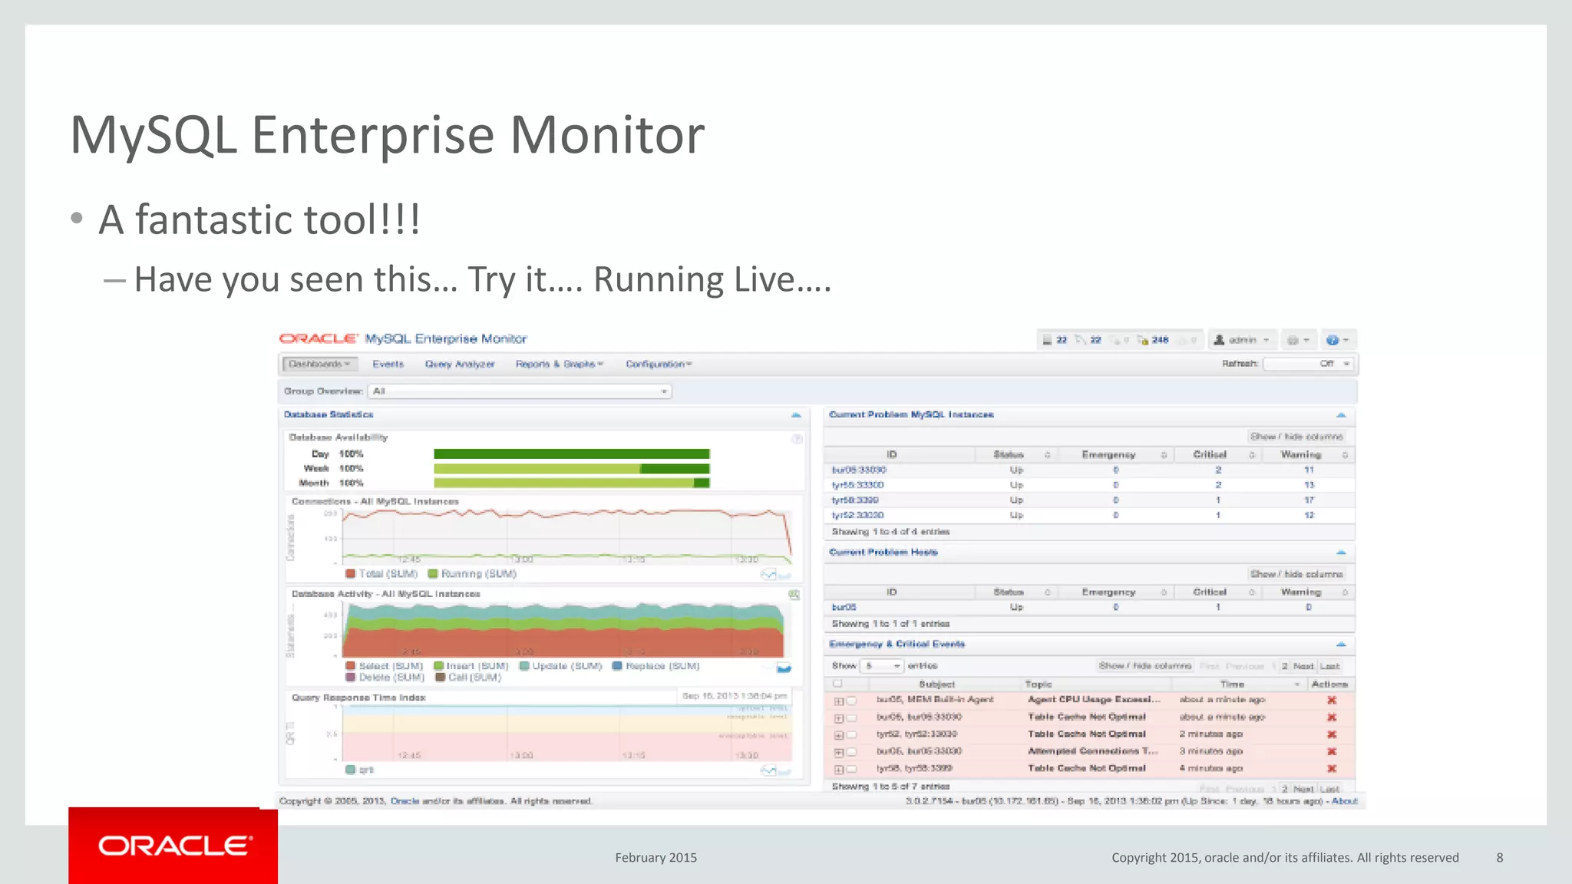Image resolution: width=1572 pixels, height=884 pixels.
Task: Click Show / hide columns for events table
Action: pos(1145,666)
